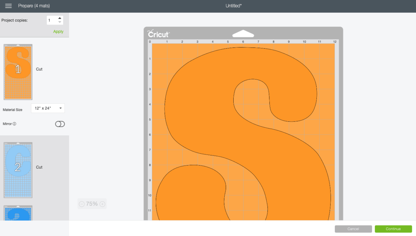Open the Mirror info icon
Screen dimensions: 416x236
click(15, 124)
